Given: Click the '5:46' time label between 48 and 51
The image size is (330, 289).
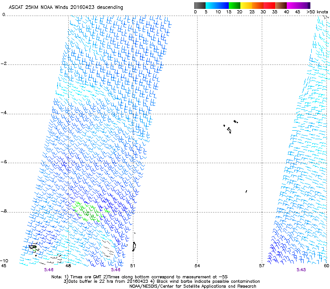Looking at the screenshot, I should coord(116,270).
